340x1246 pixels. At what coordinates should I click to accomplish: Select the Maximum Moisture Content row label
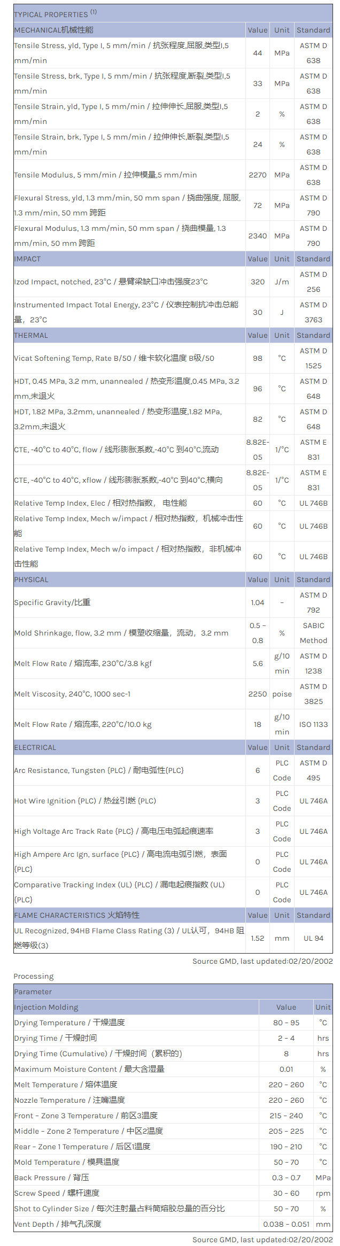89,1070
